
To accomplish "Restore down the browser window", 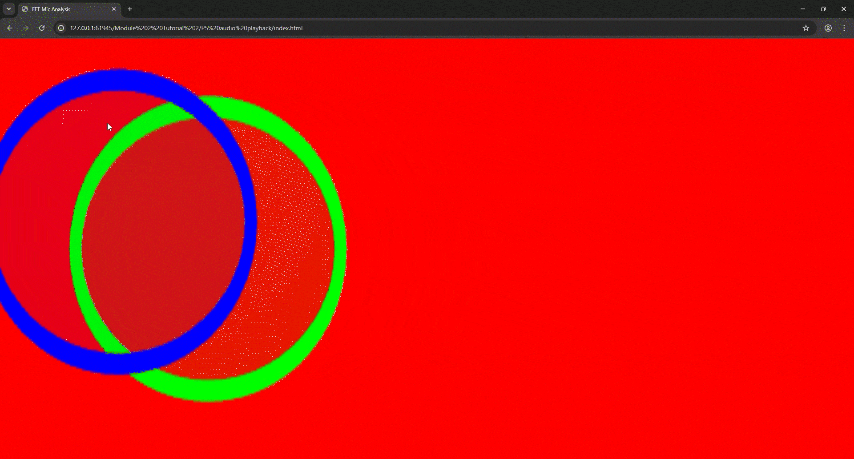I will coord(823,9).
